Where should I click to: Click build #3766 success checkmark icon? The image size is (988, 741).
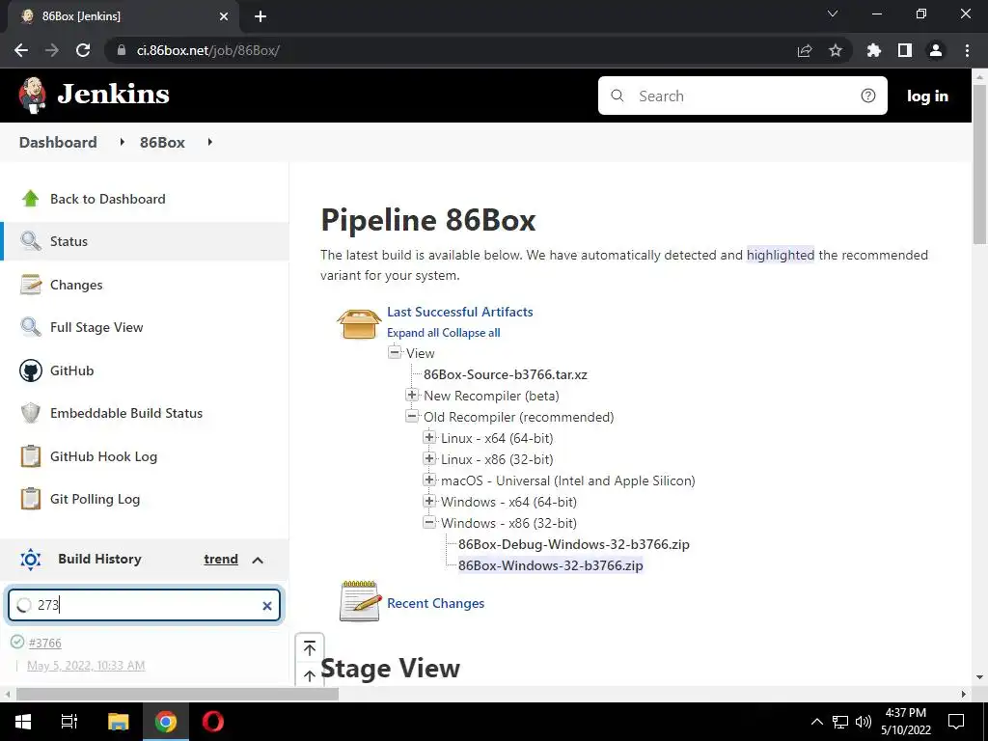click(17, 642)
